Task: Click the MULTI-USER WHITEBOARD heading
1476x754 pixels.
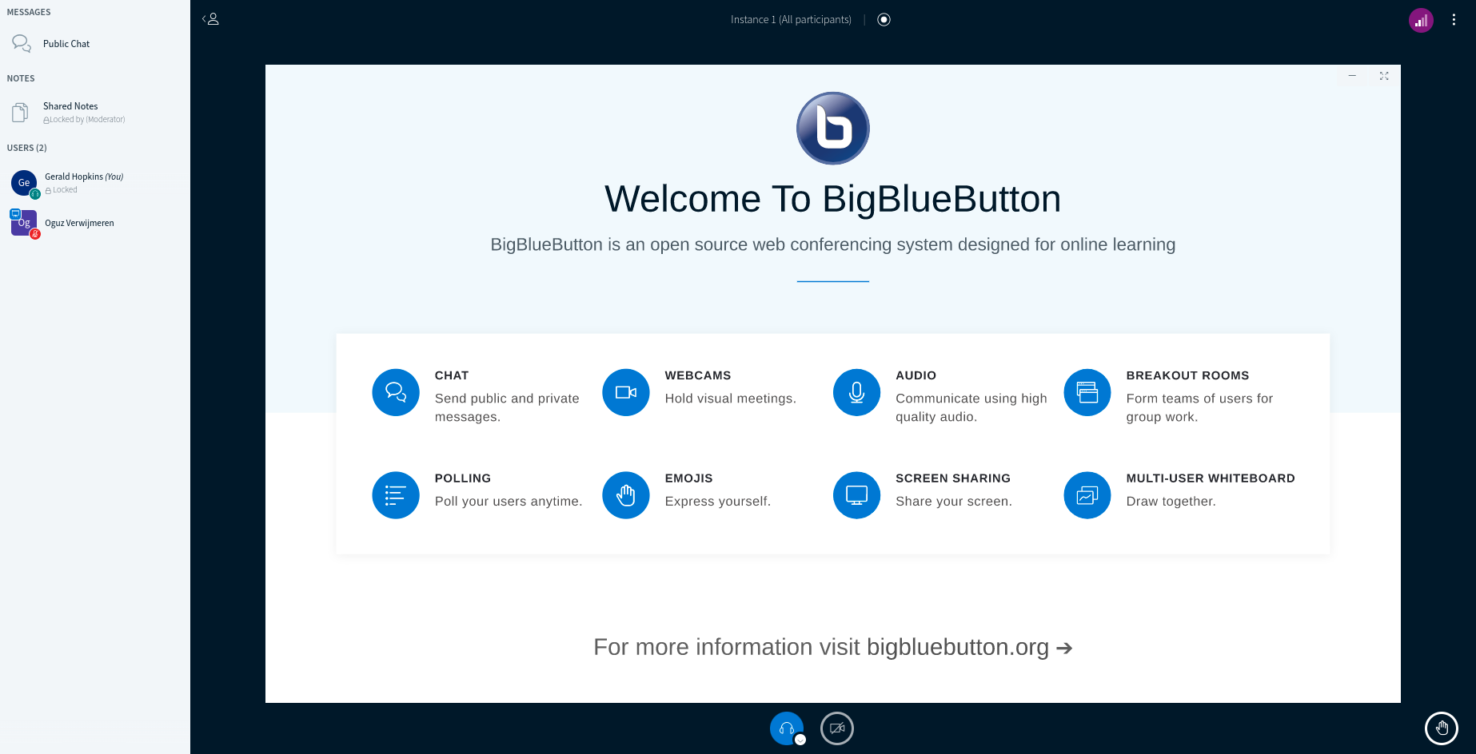Action: (x=1211, y=478)
